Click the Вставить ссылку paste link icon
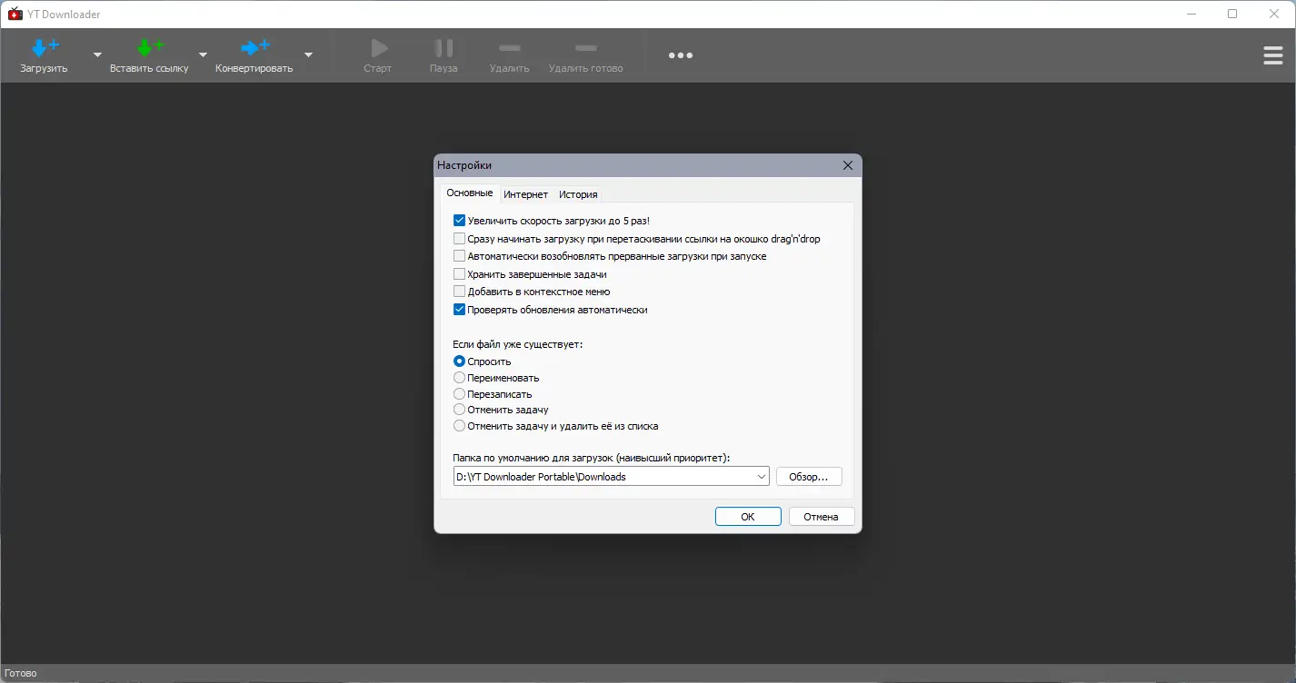Image resolution: width=1296 pixels, height=683 pixels. (149, 47)
